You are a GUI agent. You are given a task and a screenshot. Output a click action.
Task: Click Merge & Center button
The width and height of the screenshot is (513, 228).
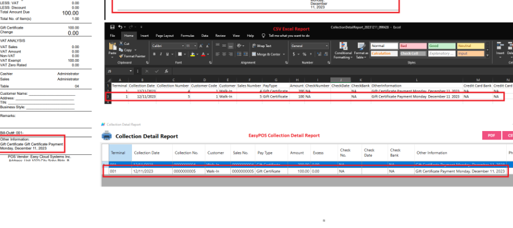(266, 54)
